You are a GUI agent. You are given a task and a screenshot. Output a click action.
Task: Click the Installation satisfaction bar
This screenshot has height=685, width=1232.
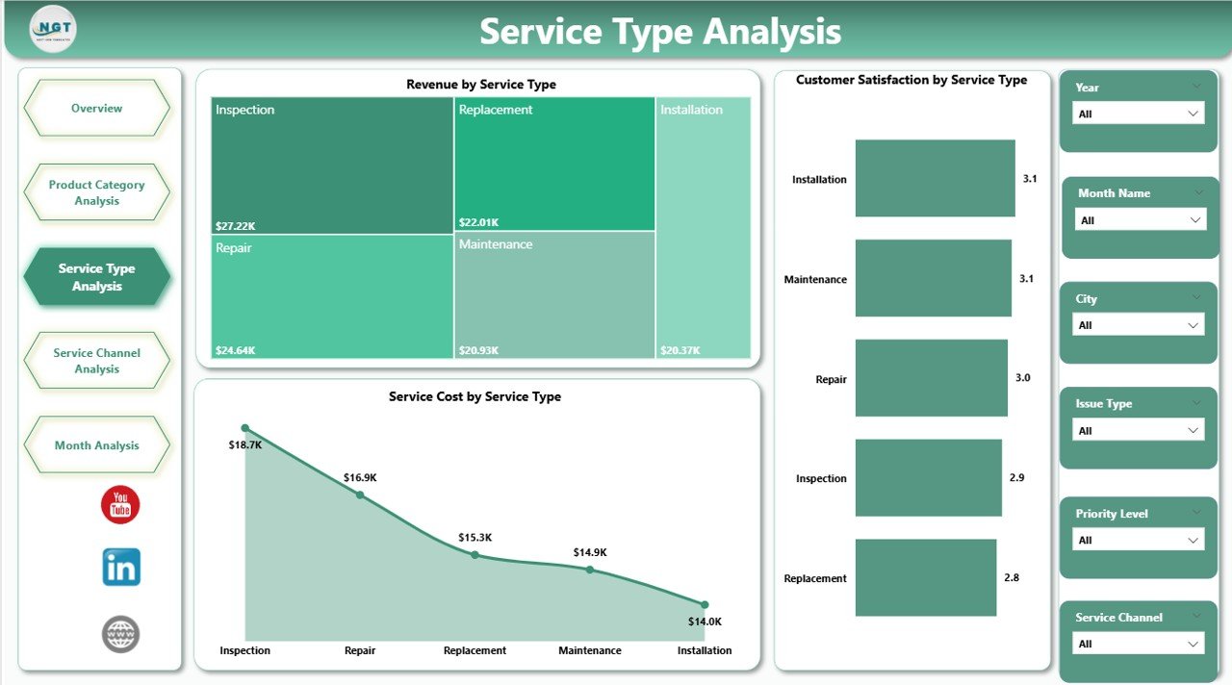(934, 178)
